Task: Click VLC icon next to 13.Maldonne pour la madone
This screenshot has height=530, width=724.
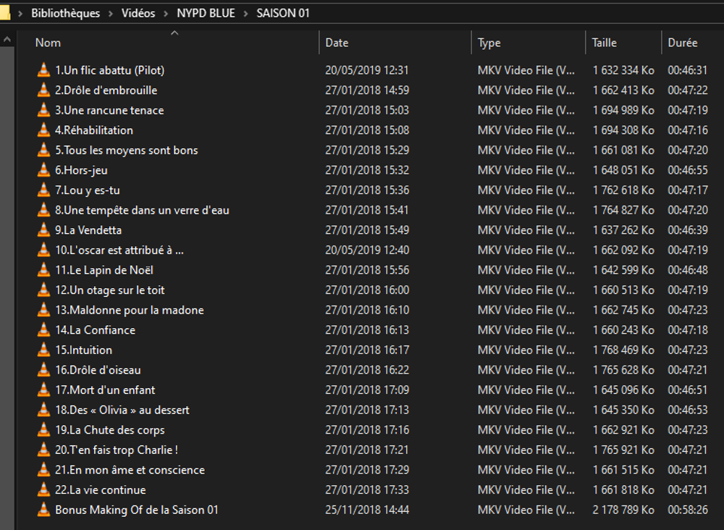Action: click(43, 310)
